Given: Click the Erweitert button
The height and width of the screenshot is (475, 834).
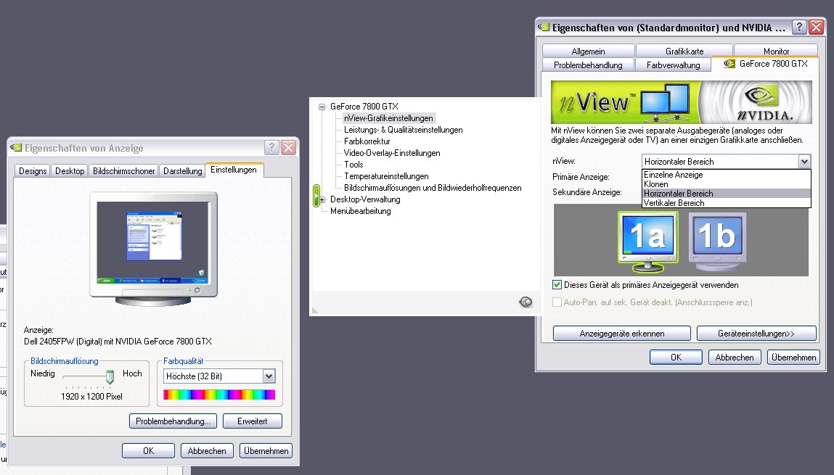Looking at the screenshot, I should point(253,421).
